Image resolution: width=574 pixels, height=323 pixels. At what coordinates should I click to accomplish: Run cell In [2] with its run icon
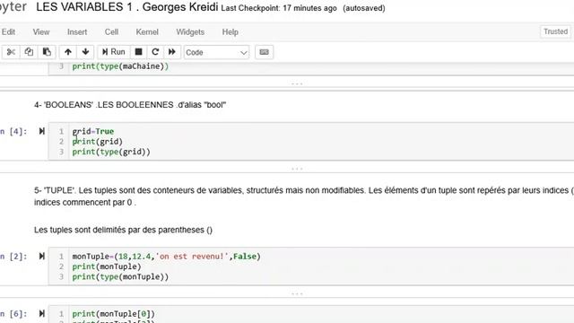click(x=42, y=256)
